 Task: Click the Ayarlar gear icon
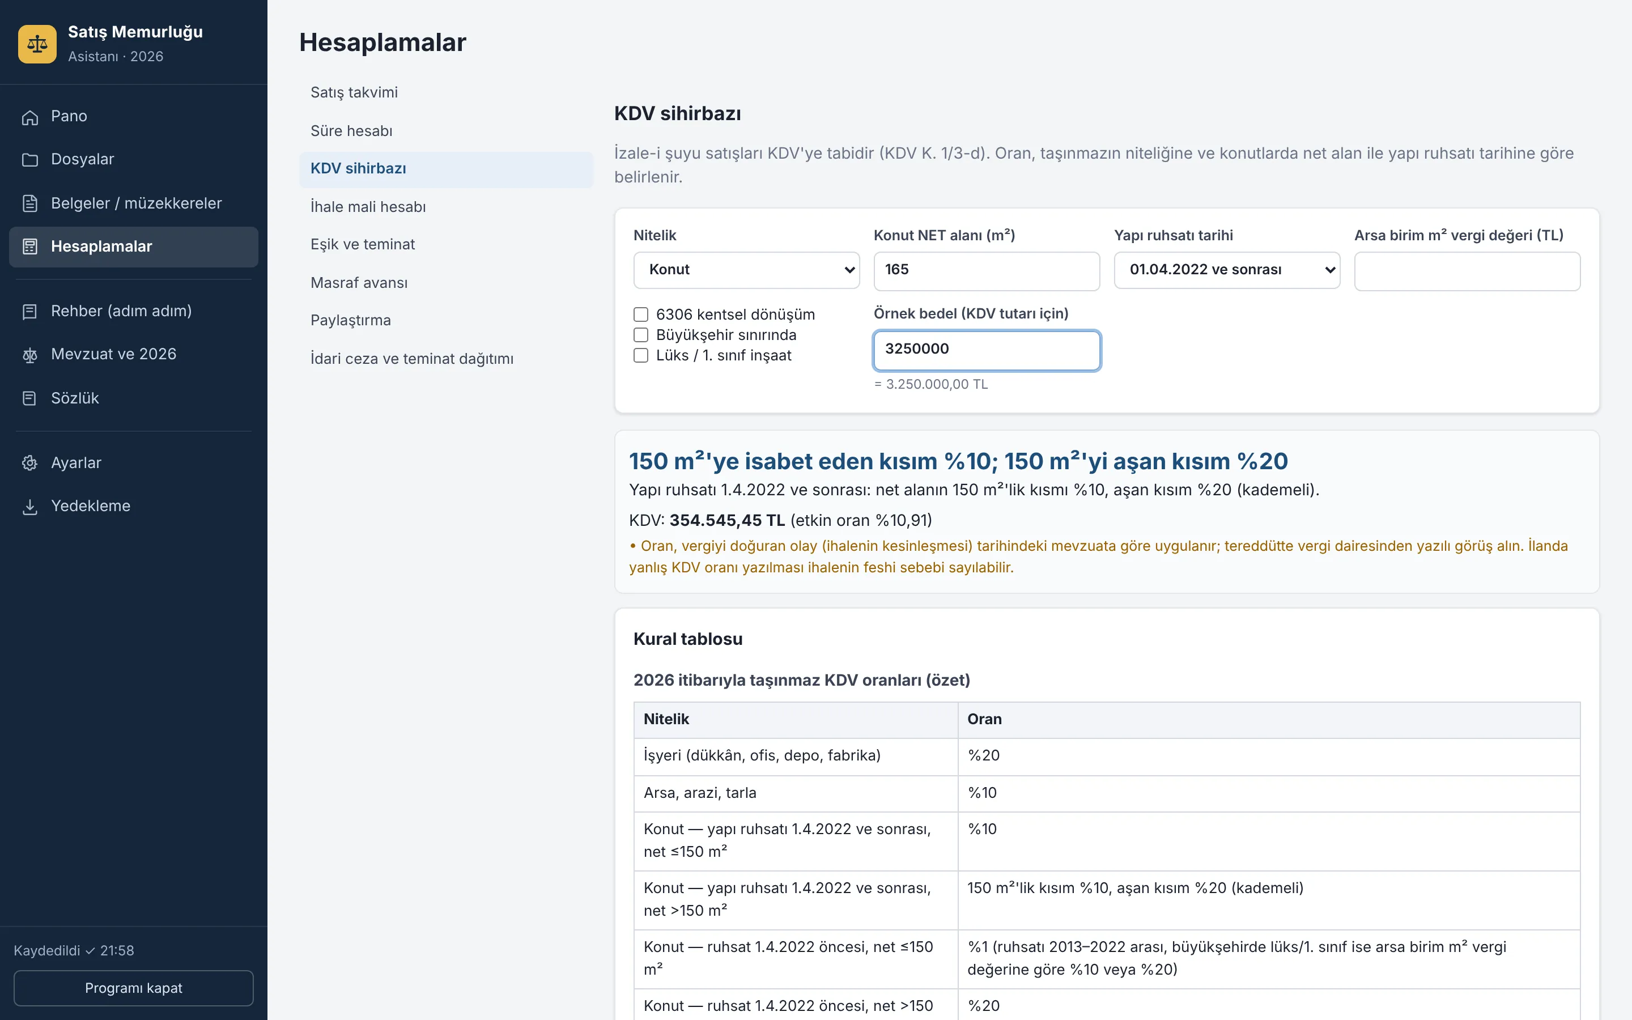[29, 463]
